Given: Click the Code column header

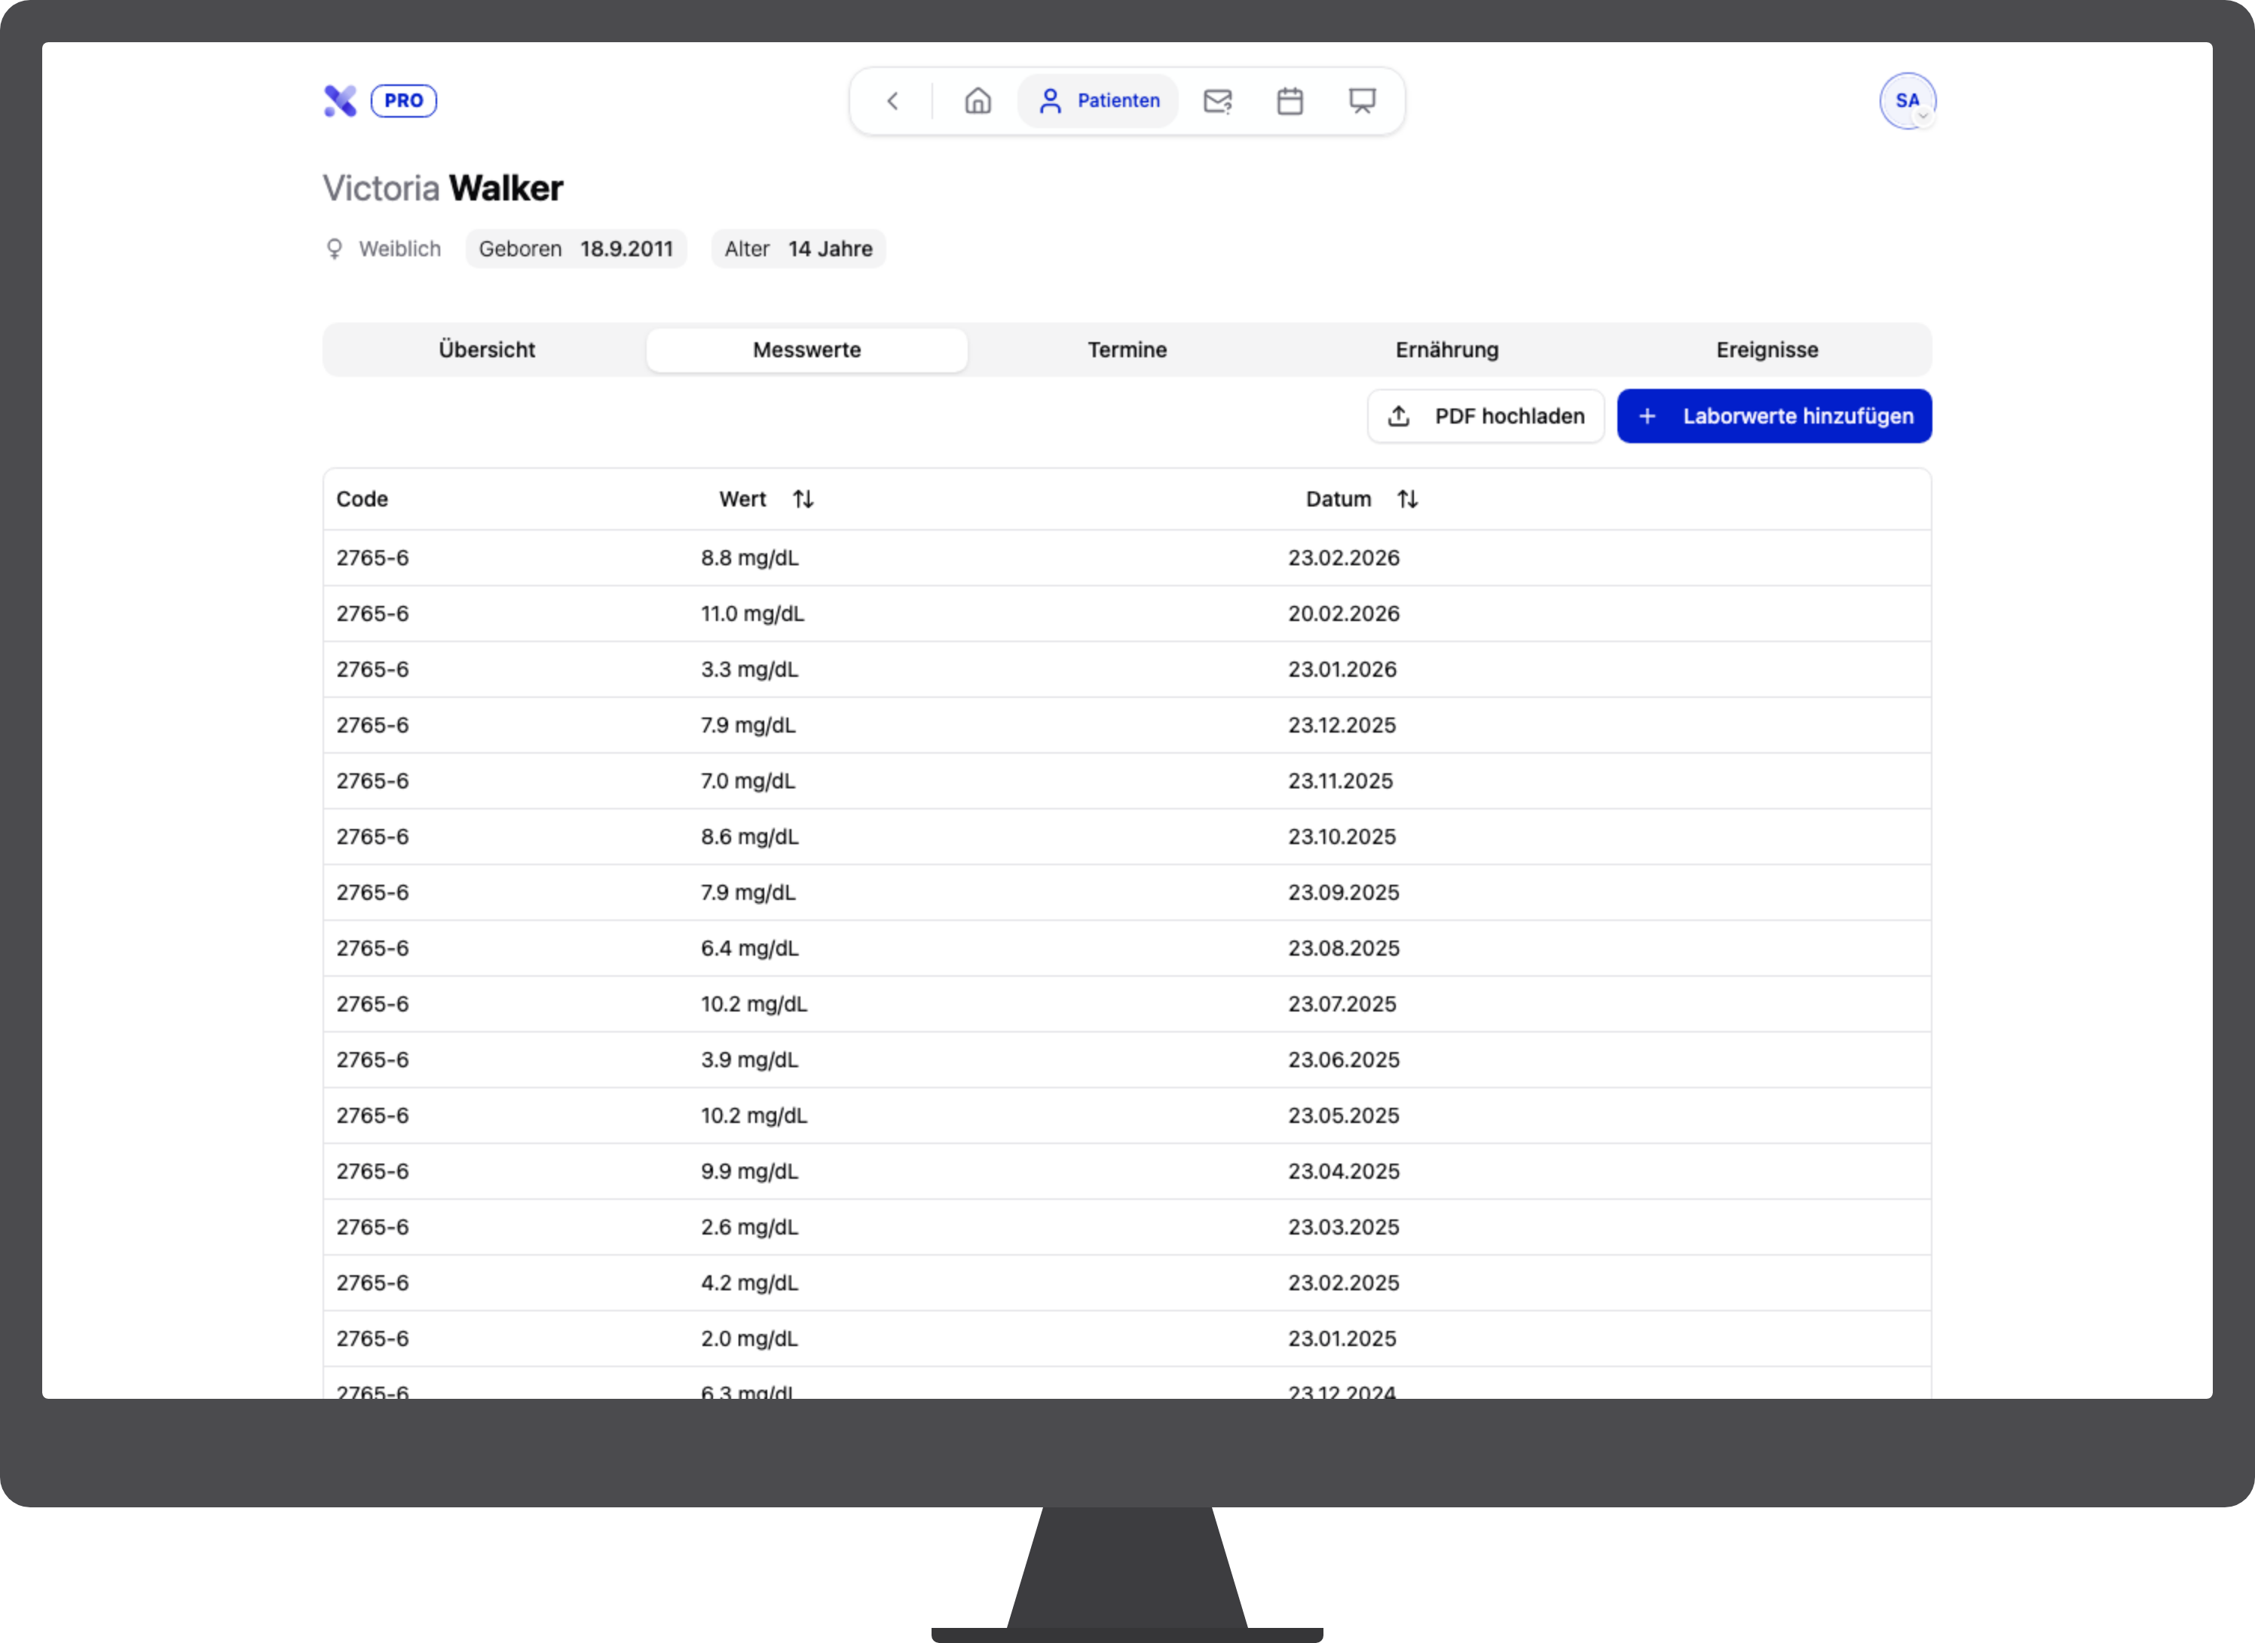Looking at the screenshot, I should click(x=362, y=499).
